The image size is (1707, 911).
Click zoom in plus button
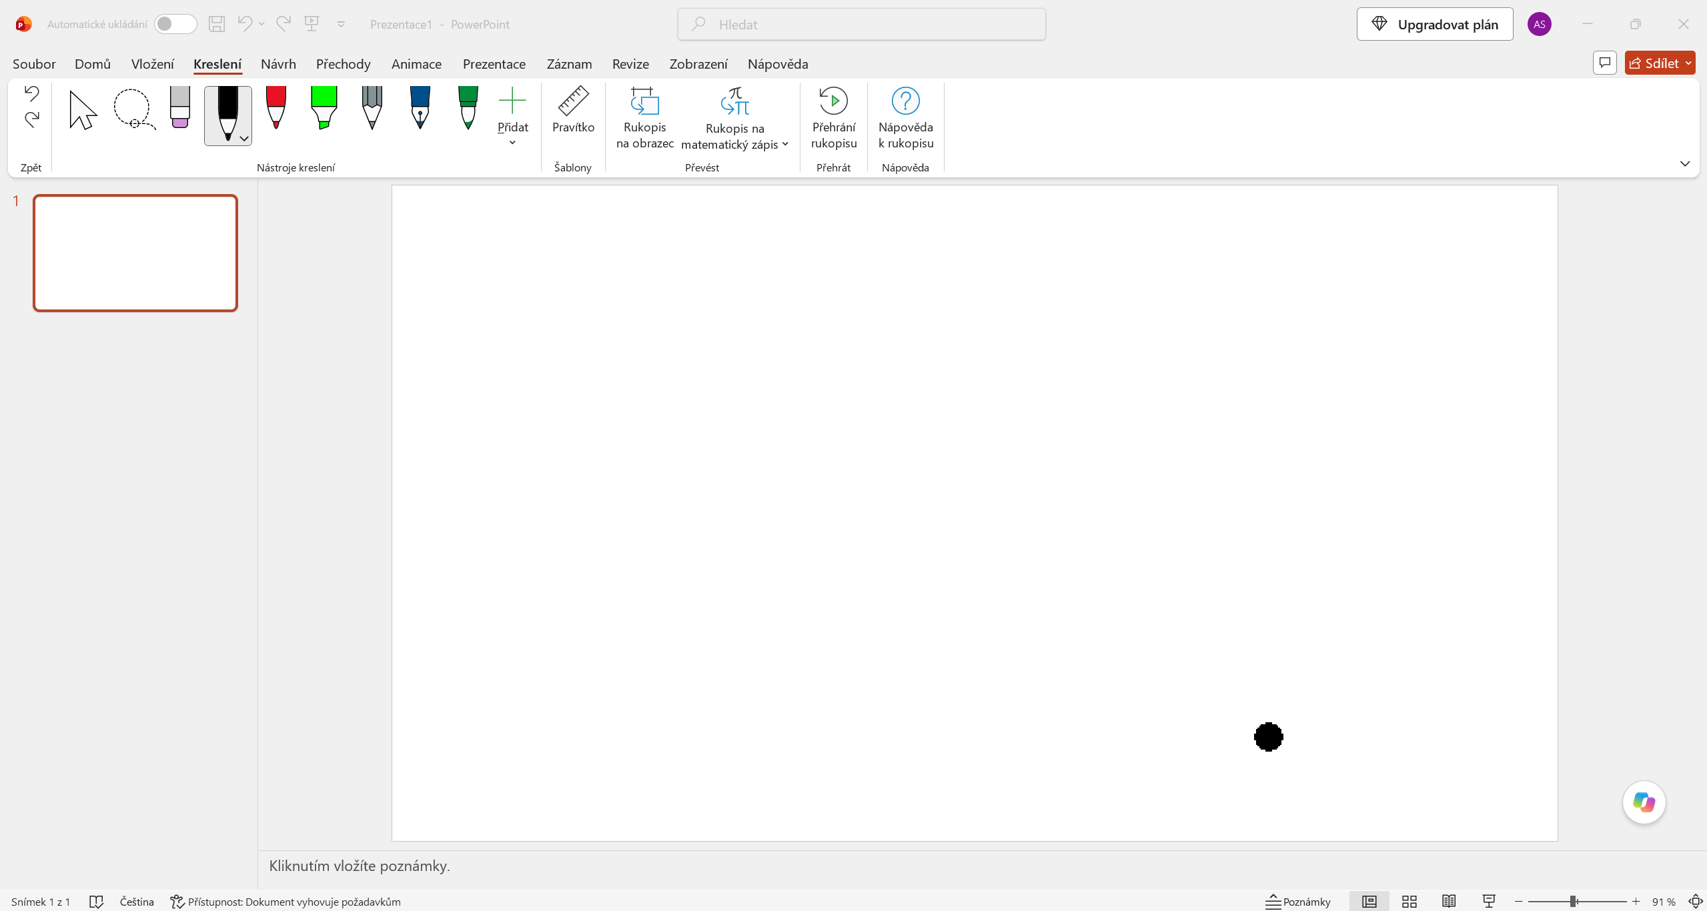coord(1636,902)
